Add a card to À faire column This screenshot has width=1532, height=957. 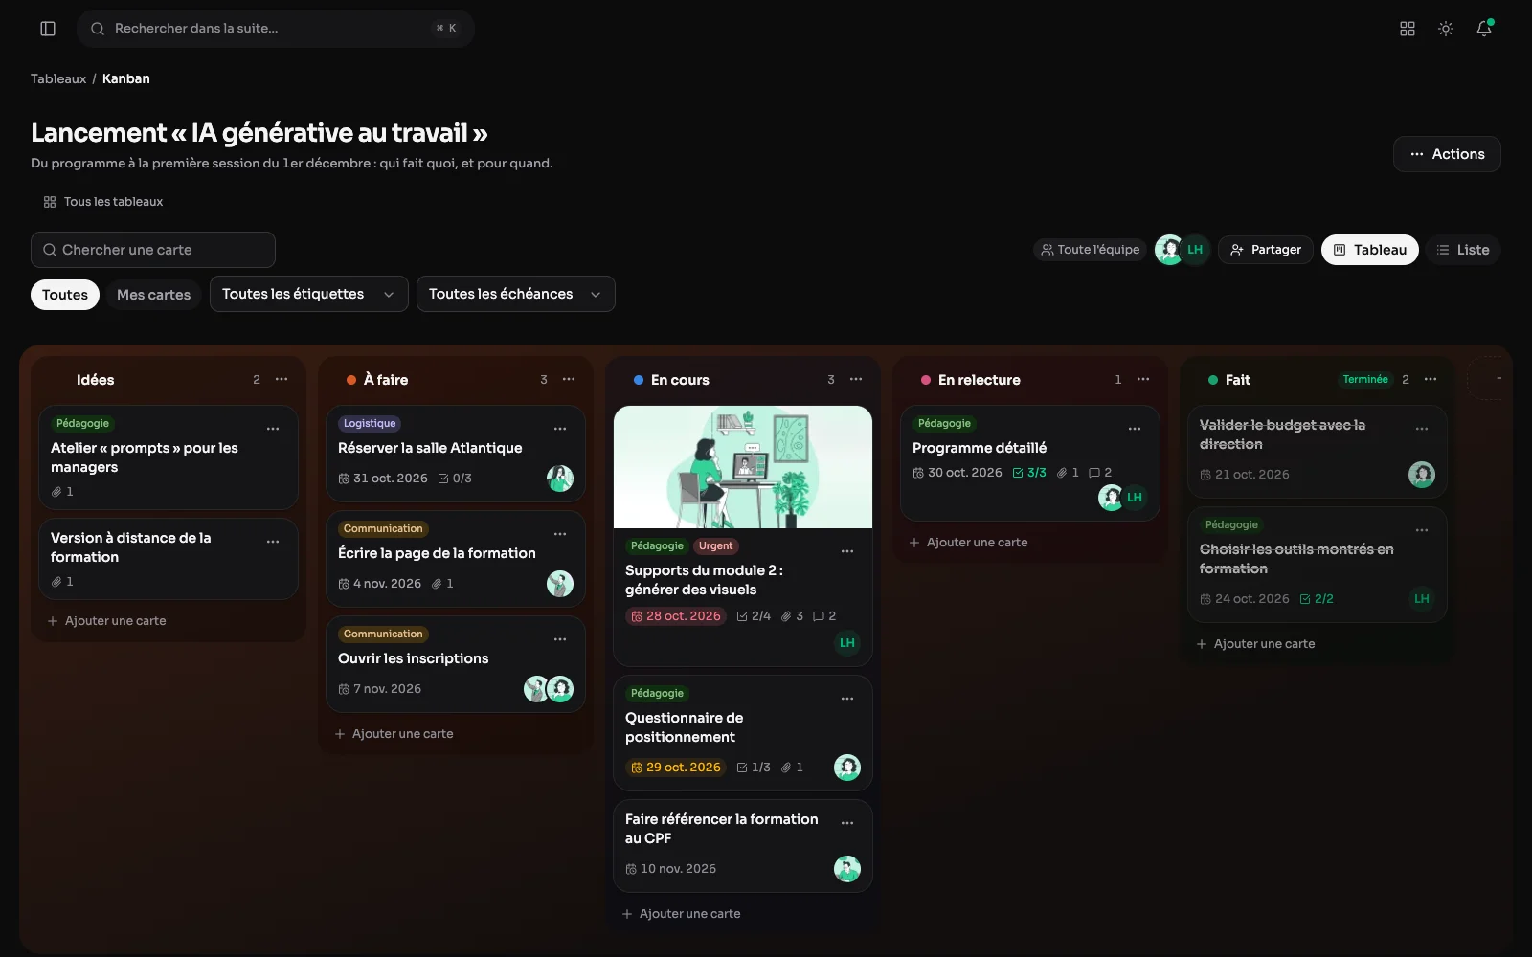click(394, 734)
